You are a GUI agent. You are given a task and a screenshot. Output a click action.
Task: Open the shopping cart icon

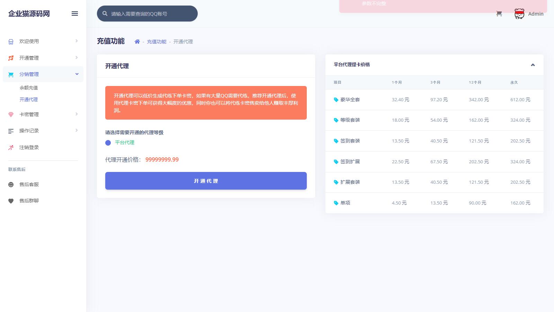pyautogui.click(x=499, y=14)
